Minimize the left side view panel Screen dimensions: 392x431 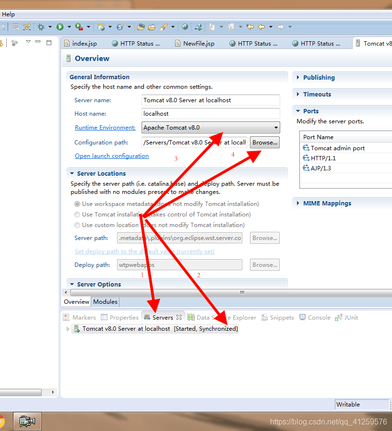(38, 41)
